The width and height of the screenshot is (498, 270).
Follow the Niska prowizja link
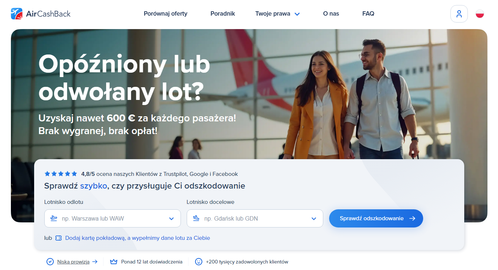click(x=73, y=262)
